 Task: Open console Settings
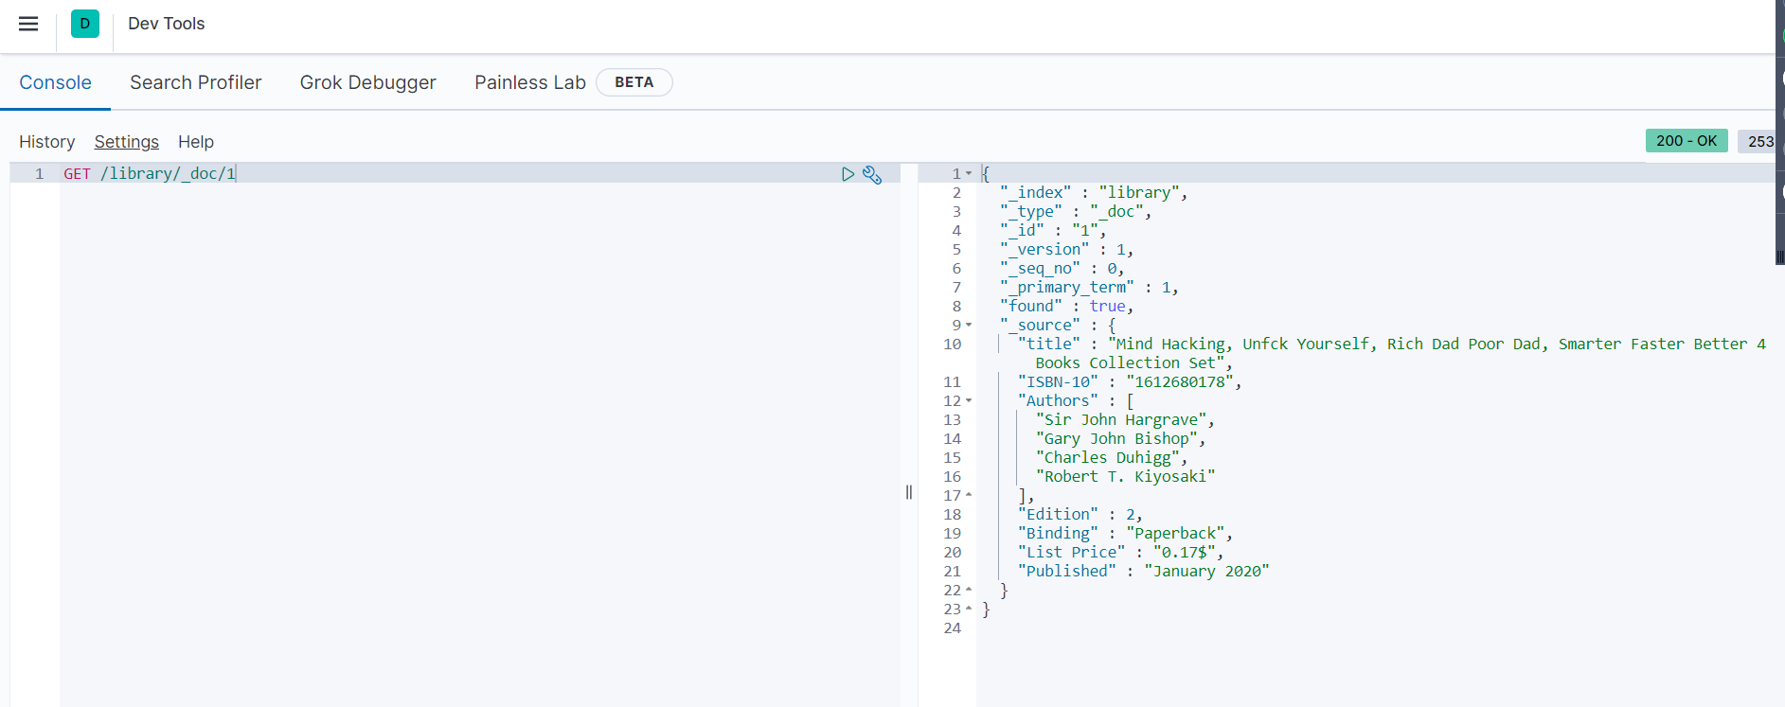(x=127, y=142)
